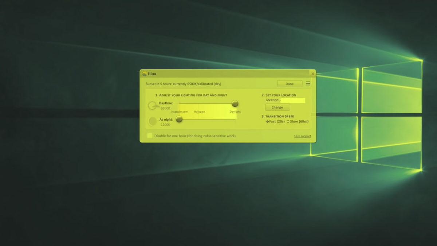The height and width of the screenshot is (246, 437).
Task: Click Daylight preset label on scale
Action: (235, 112)
